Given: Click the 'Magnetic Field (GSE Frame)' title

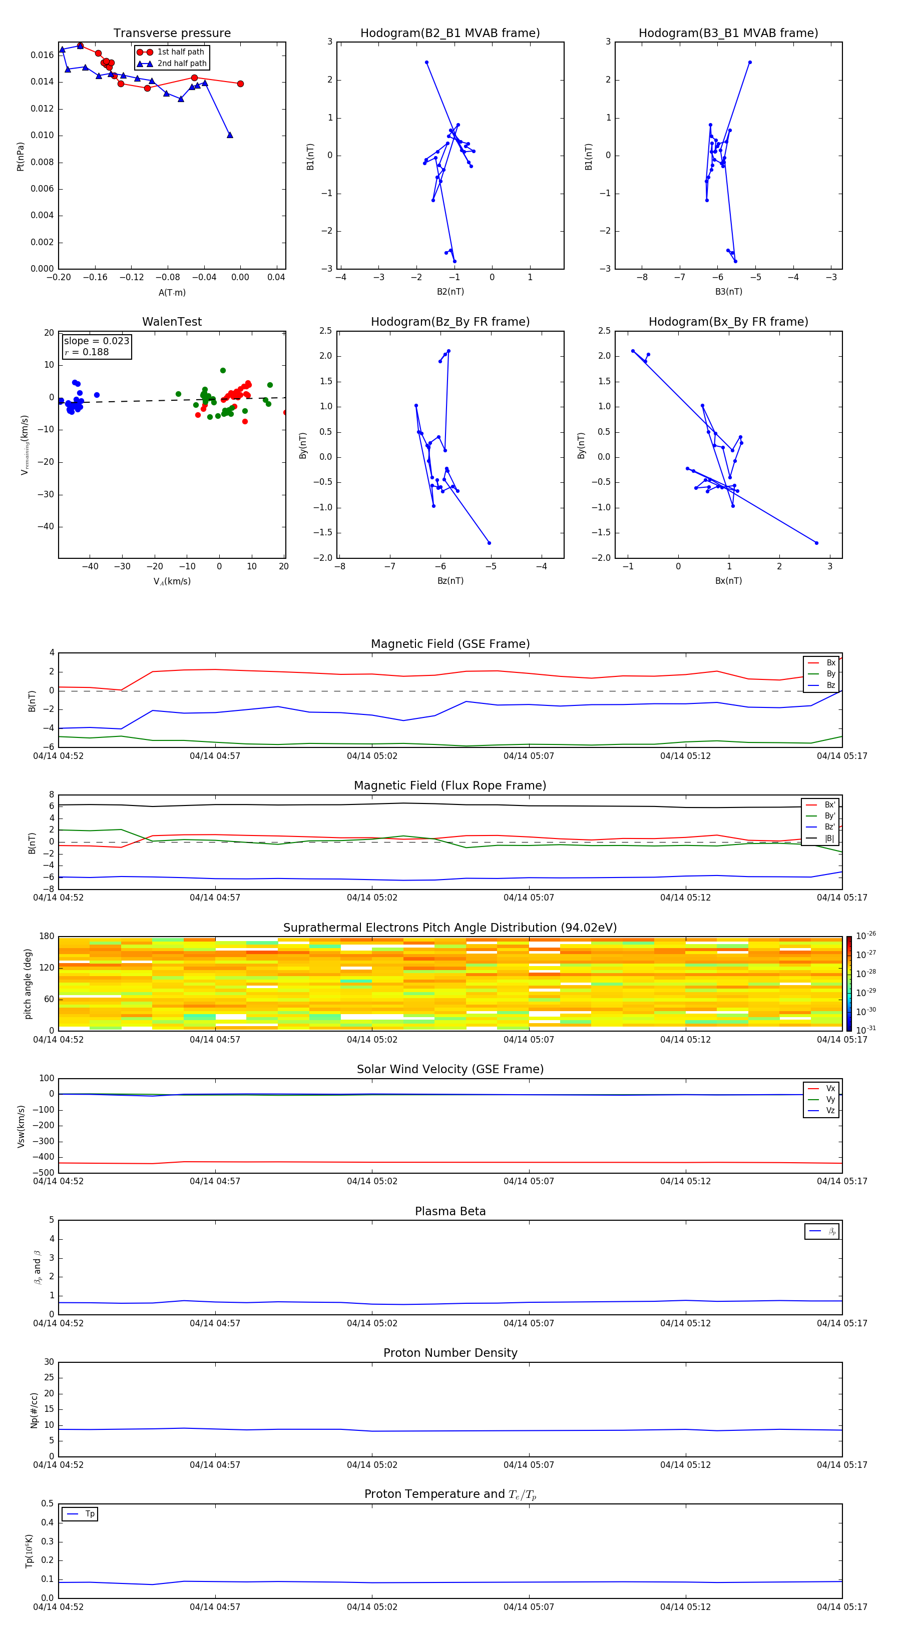Looking at the screenshot, I should (x=450, y=644).
